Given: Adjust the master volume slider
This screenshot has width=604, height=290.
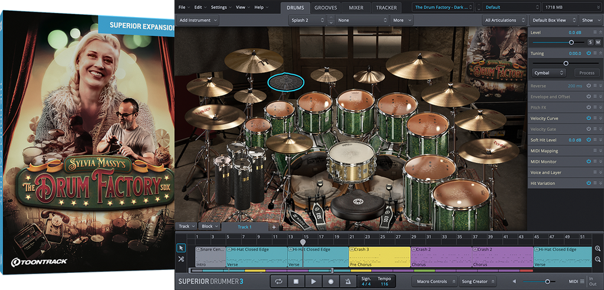Looking at the screenshot, I should [547, 282].
